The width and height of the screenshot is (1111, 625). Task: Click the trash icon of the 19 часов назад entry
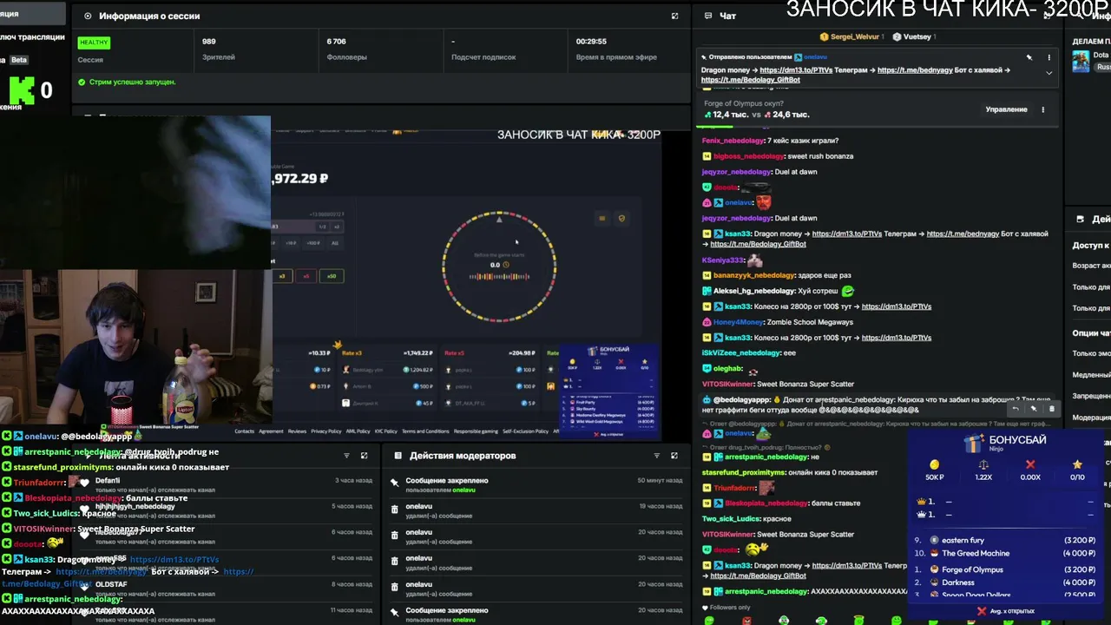394,510
